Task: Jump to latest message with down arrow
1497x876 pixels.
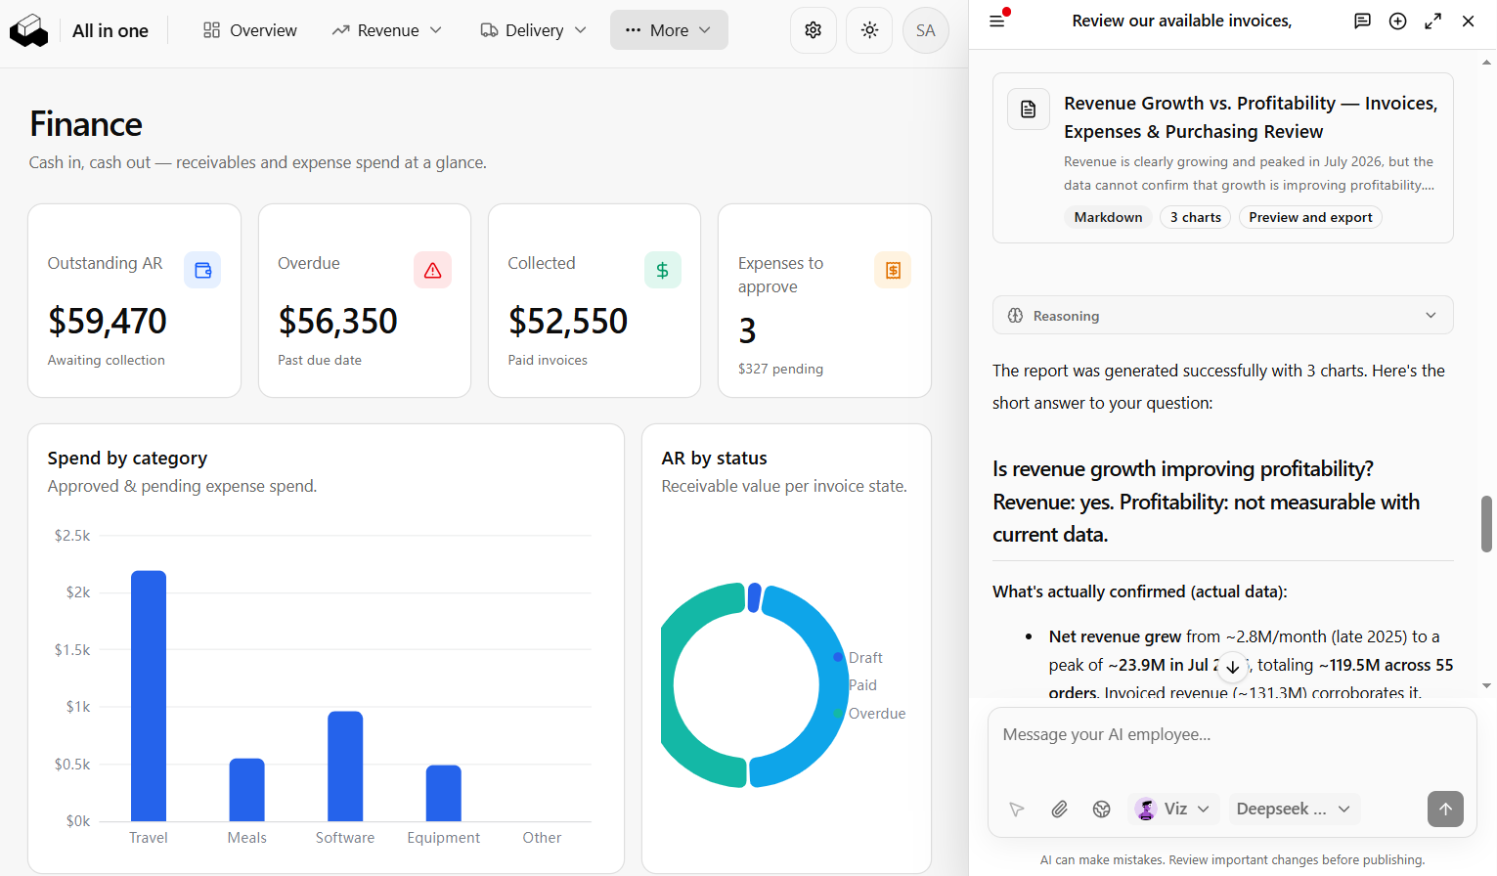Action: click(x=1233, y=667)
